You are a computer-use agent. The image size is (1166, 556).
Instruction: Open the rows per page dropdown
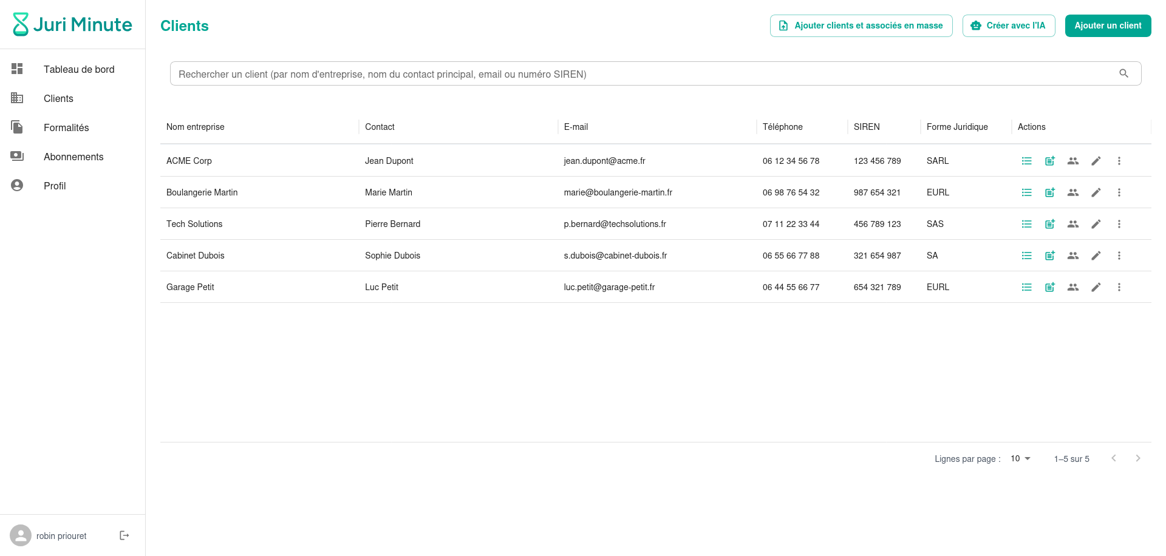1019,458
